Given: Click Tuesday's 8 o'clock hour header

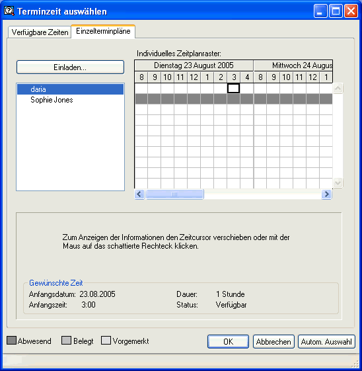Looking at the screenshot, I should point(141,77).
